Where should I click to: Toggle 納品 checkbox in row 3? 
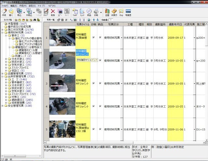pos(100,83)
